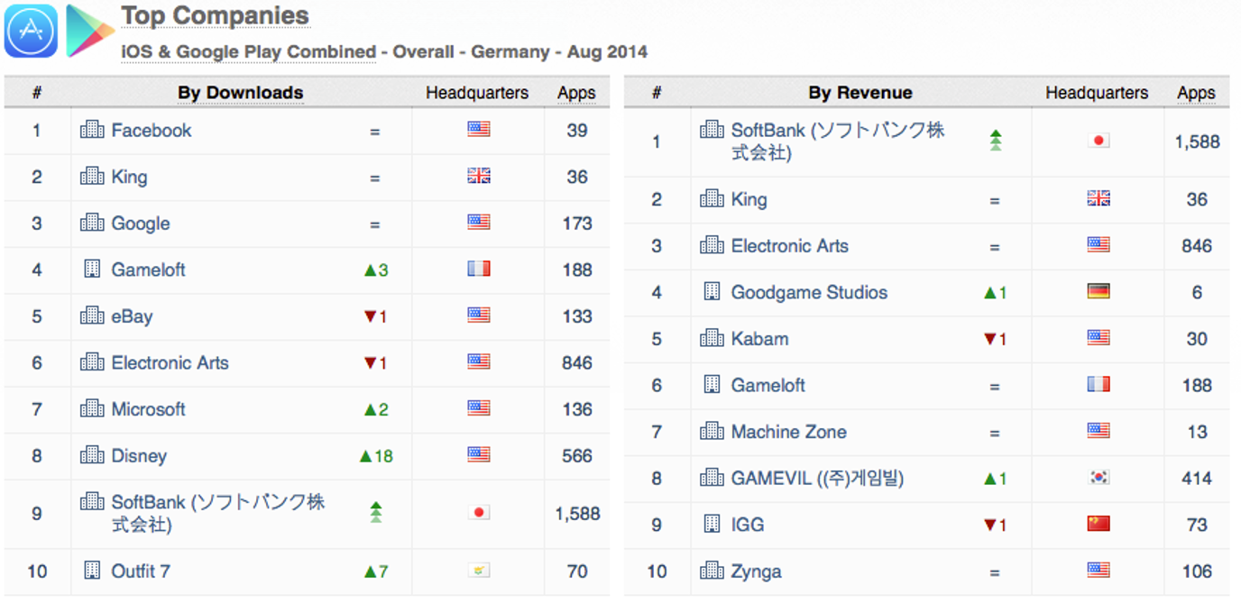Image resolution: width=1241 pixels, height=603 pixels.
Task: Click the French flag in Gameloft downloads row
Action: pyautogui.click(x=479, y=269)
